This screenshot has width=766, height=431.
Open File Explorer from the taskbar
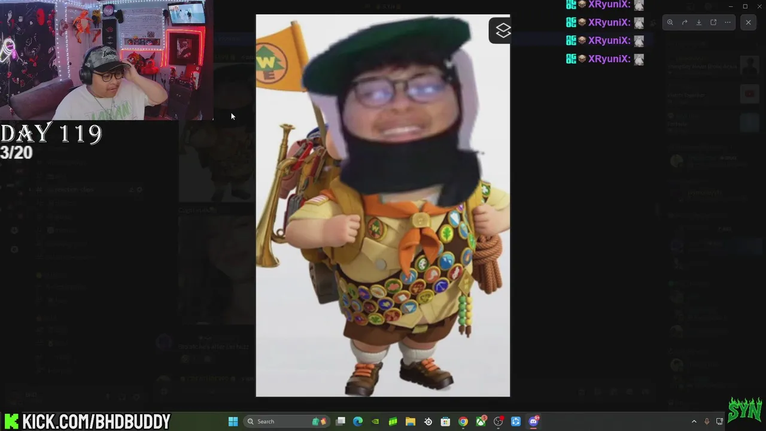point(411,421)
